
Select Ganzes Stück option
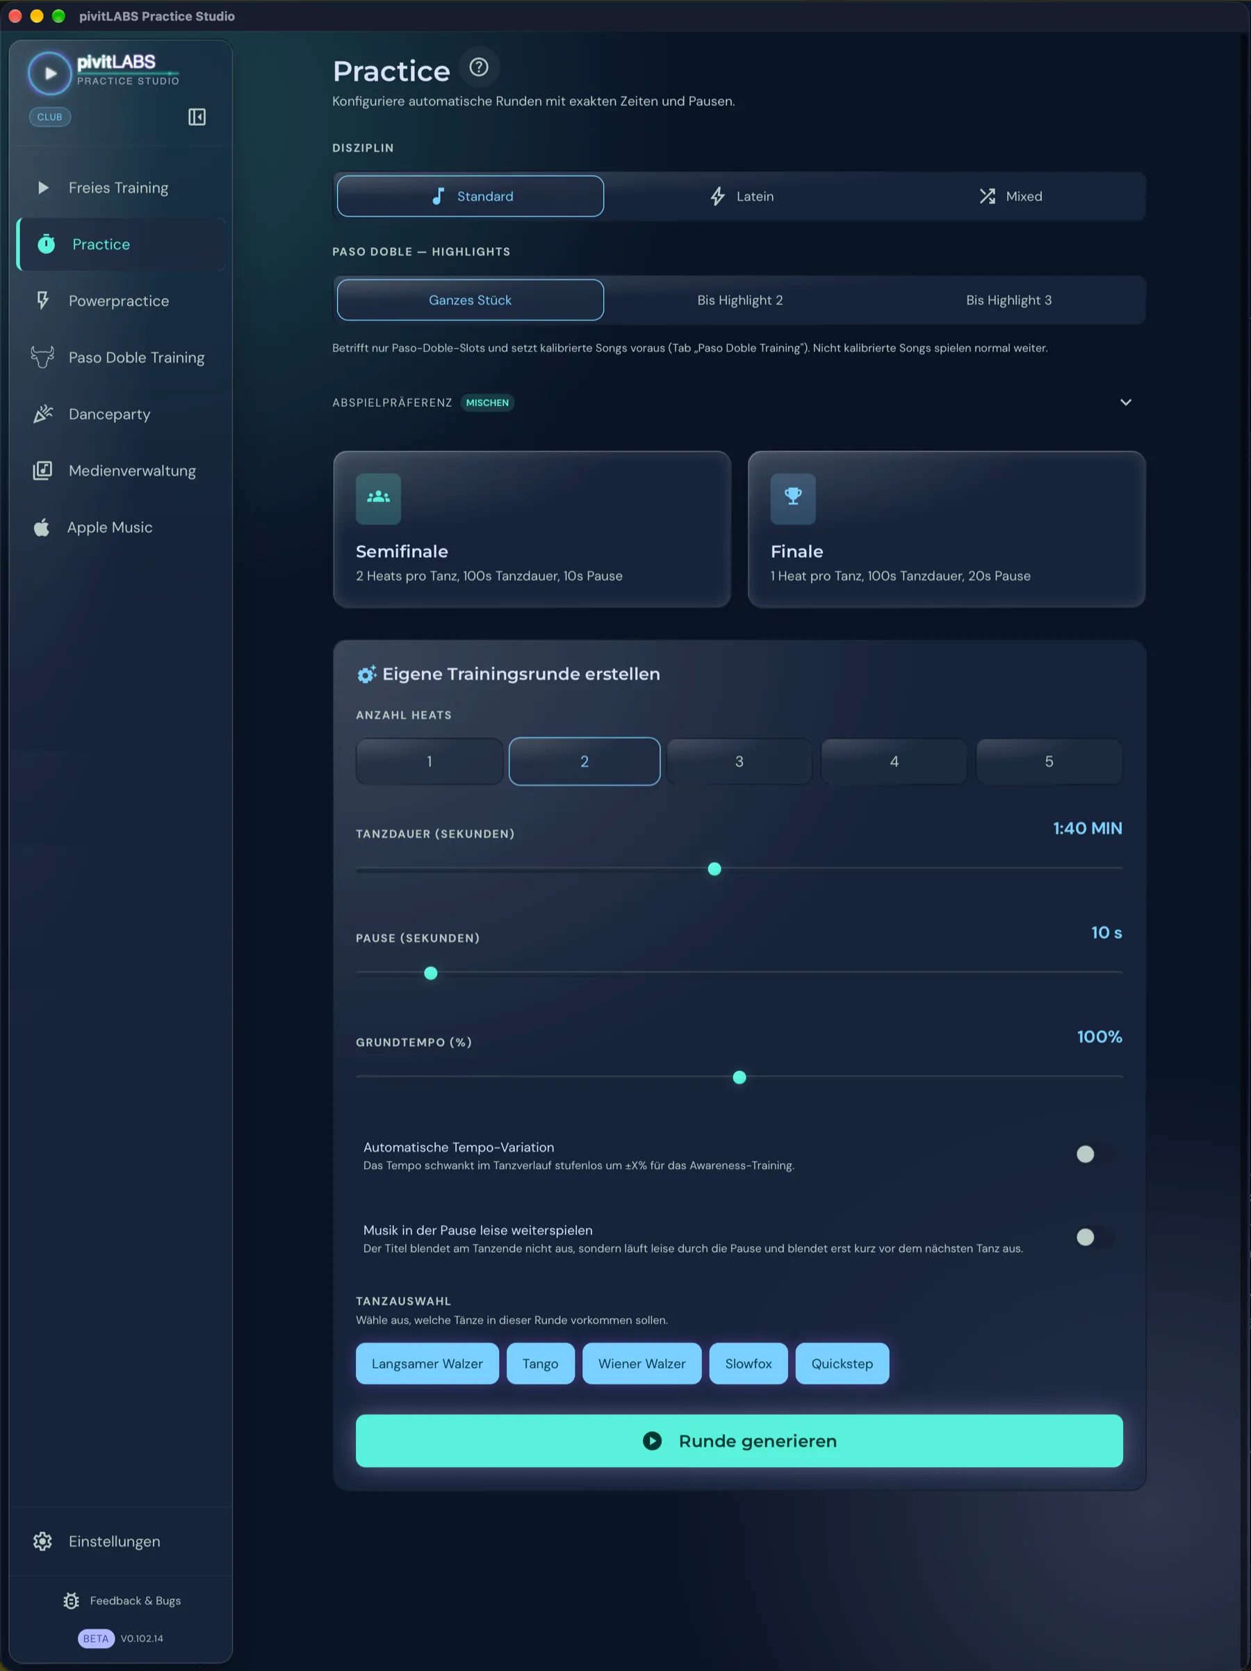(x=471, y=300)
